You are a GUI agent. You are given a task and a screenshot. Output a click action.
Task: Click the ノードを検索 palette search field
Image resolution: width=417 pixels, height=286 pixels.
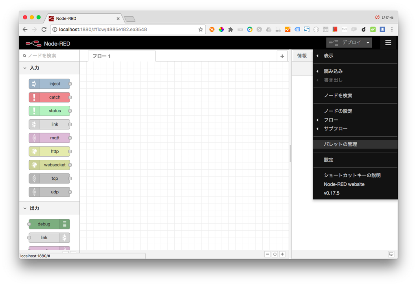49,56
